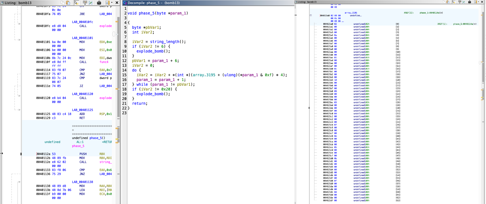Image resolution: width=486 pixels, height=204 pixels.
Task: Click string_length function call in decompiler
Action: [165, 42]
